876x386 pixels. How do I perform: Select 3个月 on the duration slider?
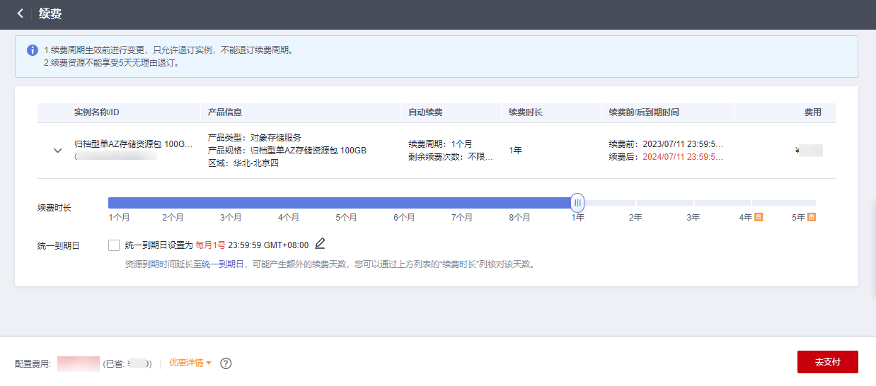[x=231, y=218]
